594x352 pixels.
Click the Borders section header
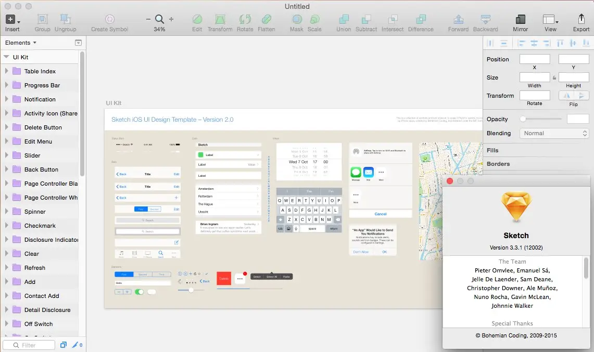tap(498, 164)
